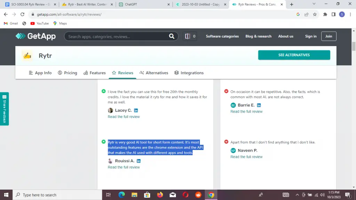Read Rouissi A.'s full review
This screenshot has height=200, width=356.
[x=124, y=167]
